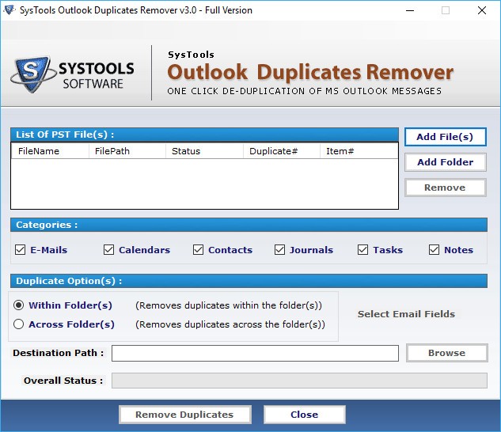Click the Status column header
Viewport: 501px width, 432px height.
(204, 151)
